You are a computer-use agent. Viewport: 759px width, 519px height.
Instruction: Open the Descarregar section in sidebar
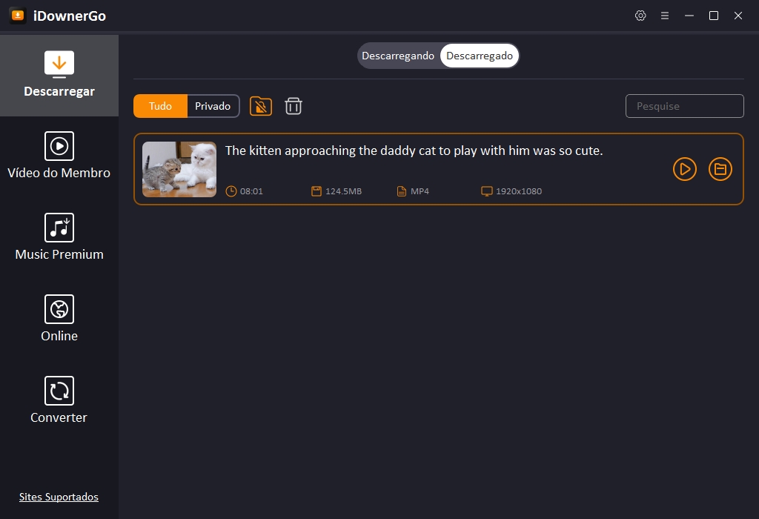point(59,76)
